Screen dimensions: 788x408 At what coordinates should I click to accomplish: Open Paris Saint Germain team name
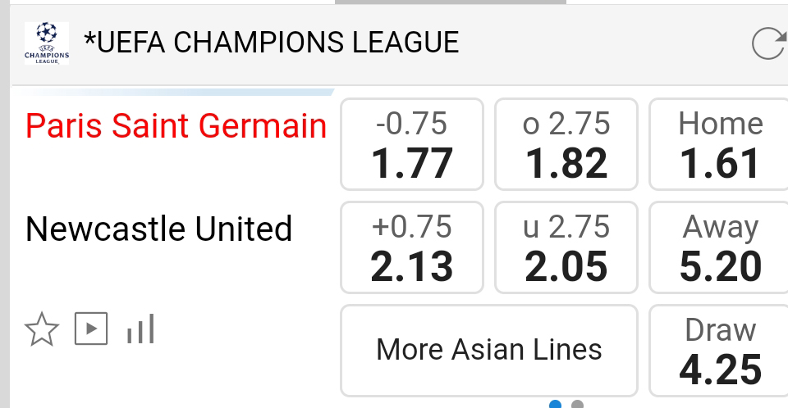tap(176, 126)
